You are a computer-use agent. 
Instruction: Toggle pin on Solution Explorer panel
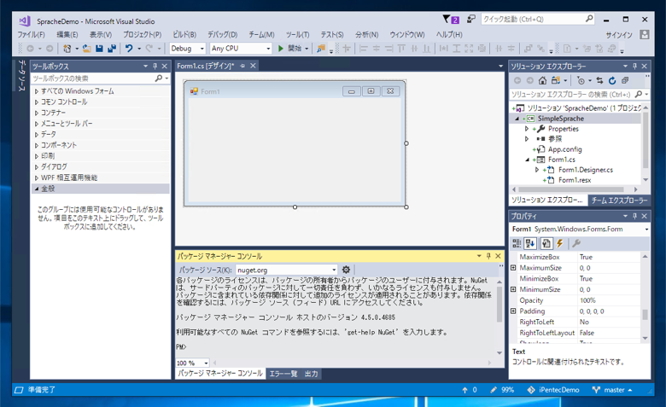[634, 67]
